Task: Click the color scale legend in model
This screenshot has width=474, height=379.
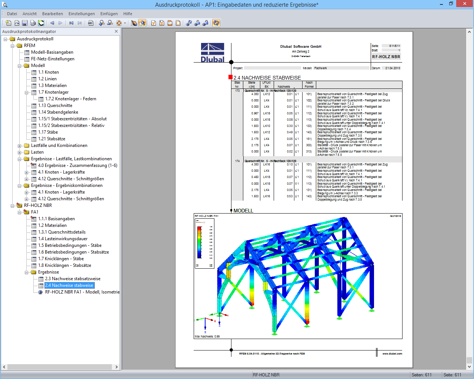Action: pos(204,243)
